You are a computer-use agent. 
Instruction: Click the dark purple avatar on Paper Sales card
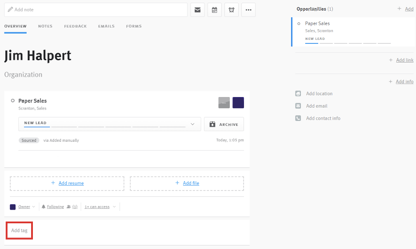pyautogui.click(x=238, y=103)
